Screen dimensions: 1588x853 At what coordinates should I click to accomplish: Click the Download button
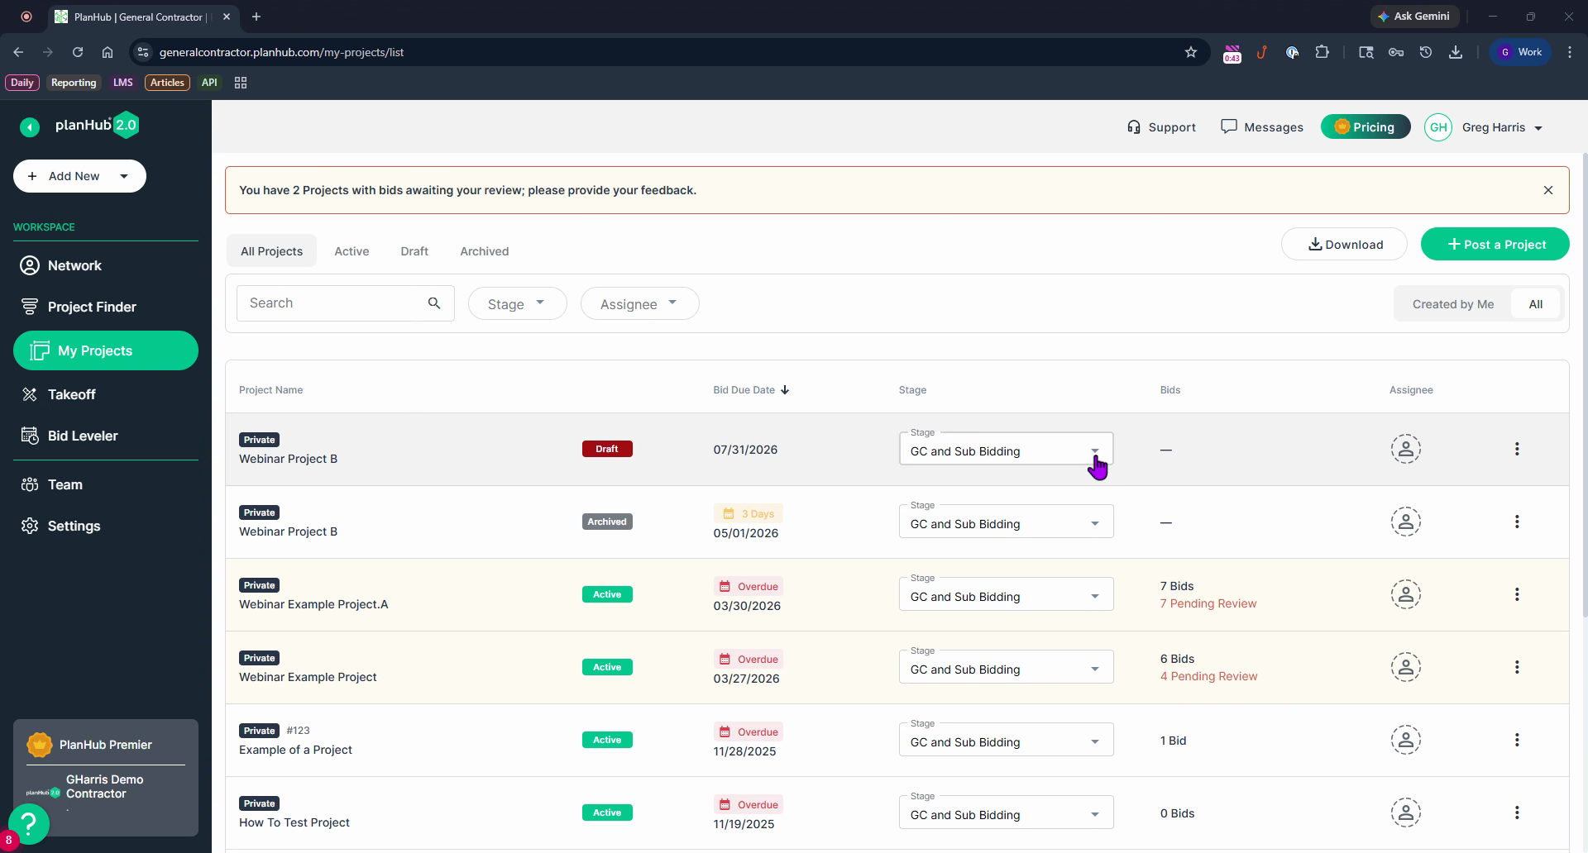1344,244
